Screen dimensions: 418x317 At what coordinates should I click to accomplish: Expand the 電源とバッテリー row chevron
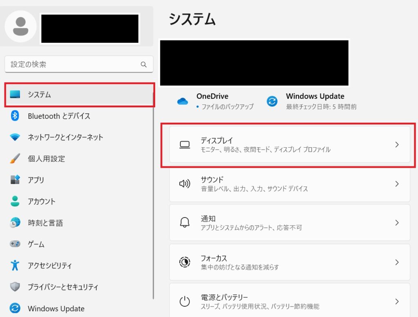tap(397, 301)
